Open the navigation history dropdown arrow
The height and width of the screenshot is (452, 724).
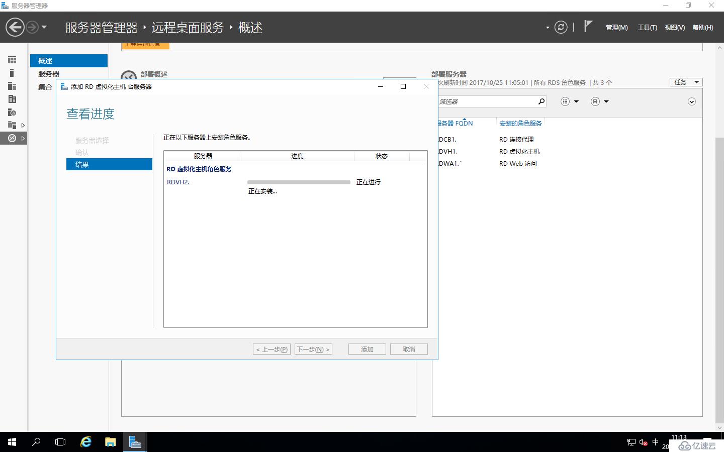(44, 27)
